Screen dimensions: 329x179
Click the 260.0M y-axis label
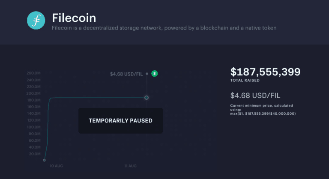pyautogui.click(x=34, y=73)
